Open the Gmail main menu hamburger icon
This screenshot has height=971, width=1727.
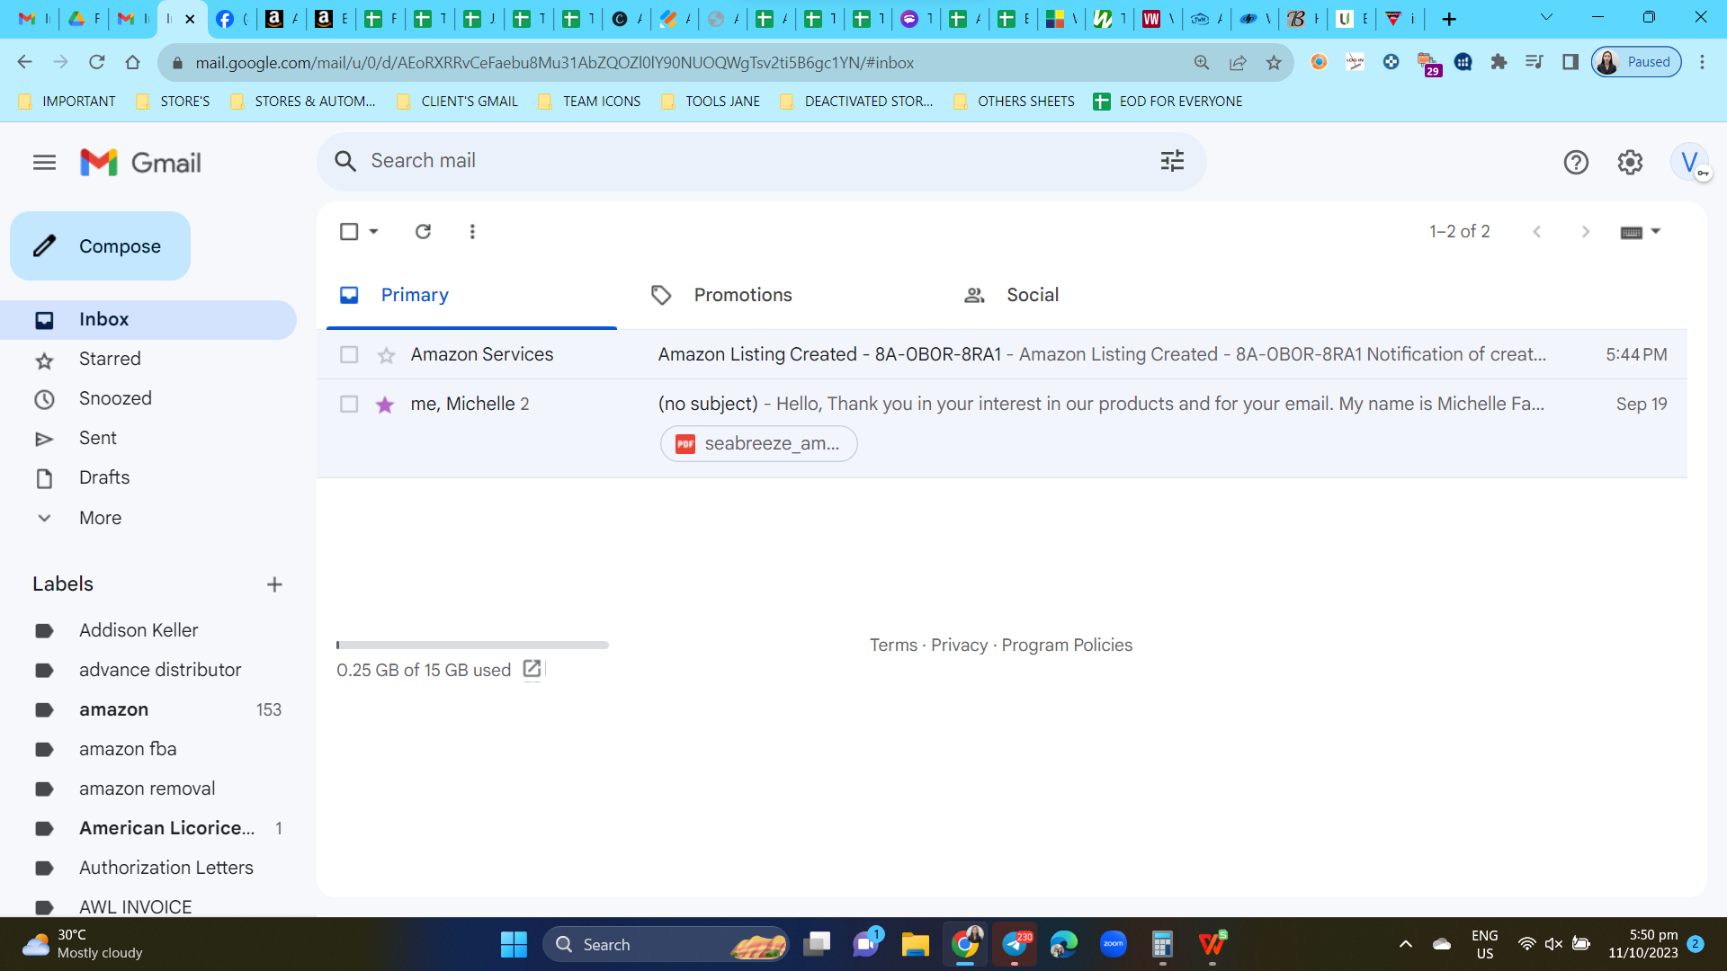tap(44, 163)
